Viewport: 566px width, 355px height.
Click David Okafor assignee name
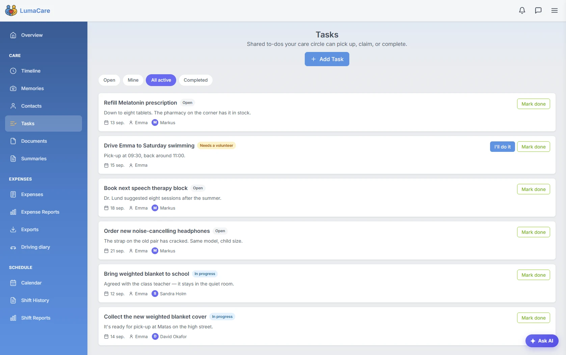click(173, 336)
